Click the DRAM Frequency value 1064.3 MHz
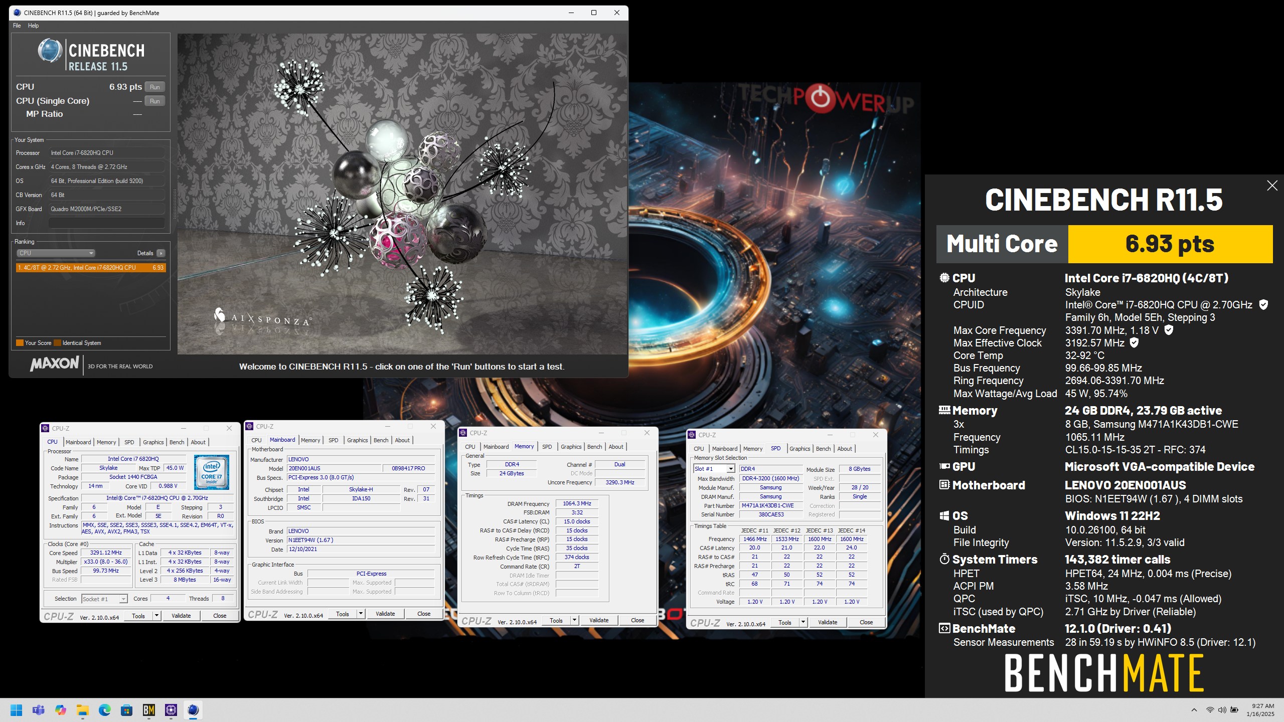Screen dimensions: 1284x722 (577, 503)
